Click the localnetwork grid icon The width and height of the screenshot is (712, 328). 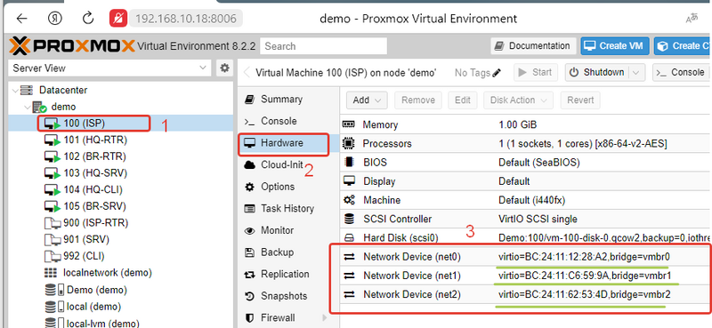coord(51,273)
